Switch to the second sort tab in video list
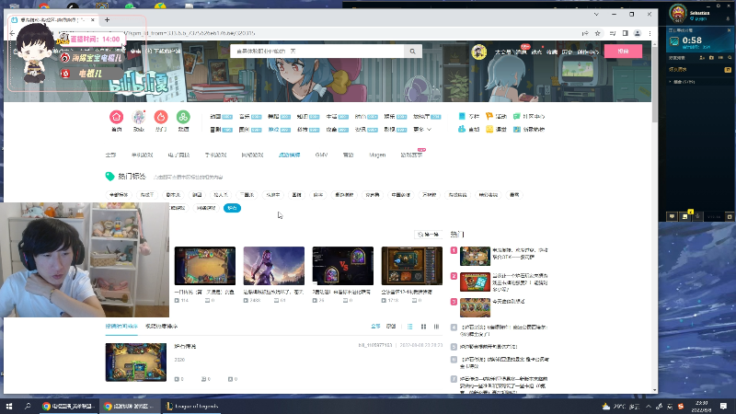The height and width of the screenshot is (414, 736). tap(162, 327)
